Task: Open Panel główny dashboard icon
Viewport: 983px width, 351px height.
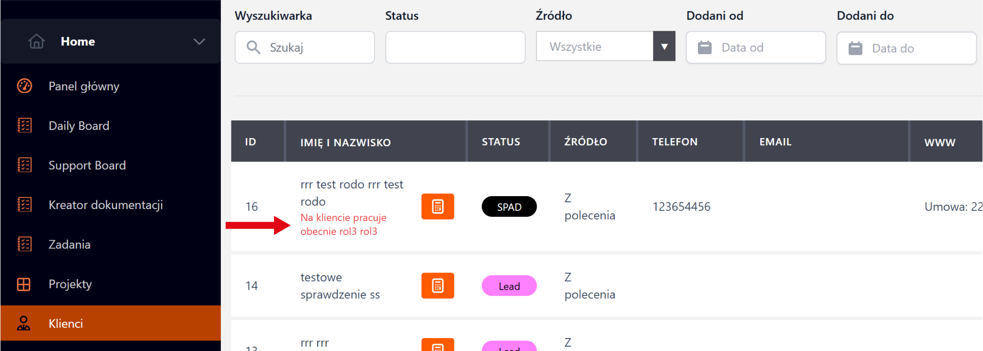Action: coord(24,86)
